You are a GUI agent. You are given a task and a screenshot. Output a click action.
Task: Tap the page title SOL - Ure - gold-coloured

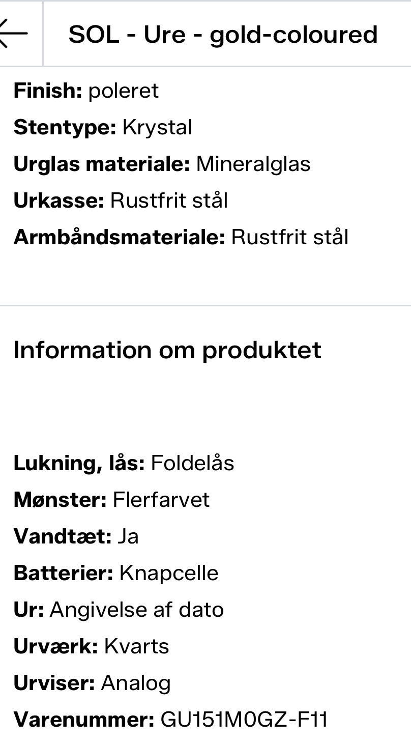click(223, 35)
